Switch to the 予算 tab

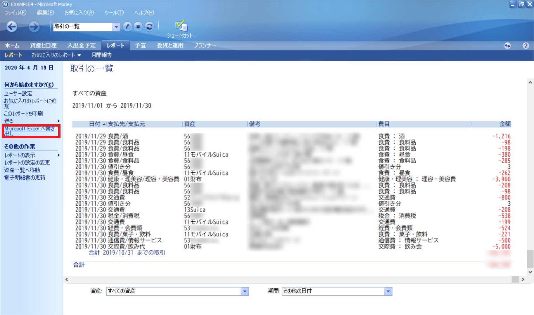coord(140,45)
